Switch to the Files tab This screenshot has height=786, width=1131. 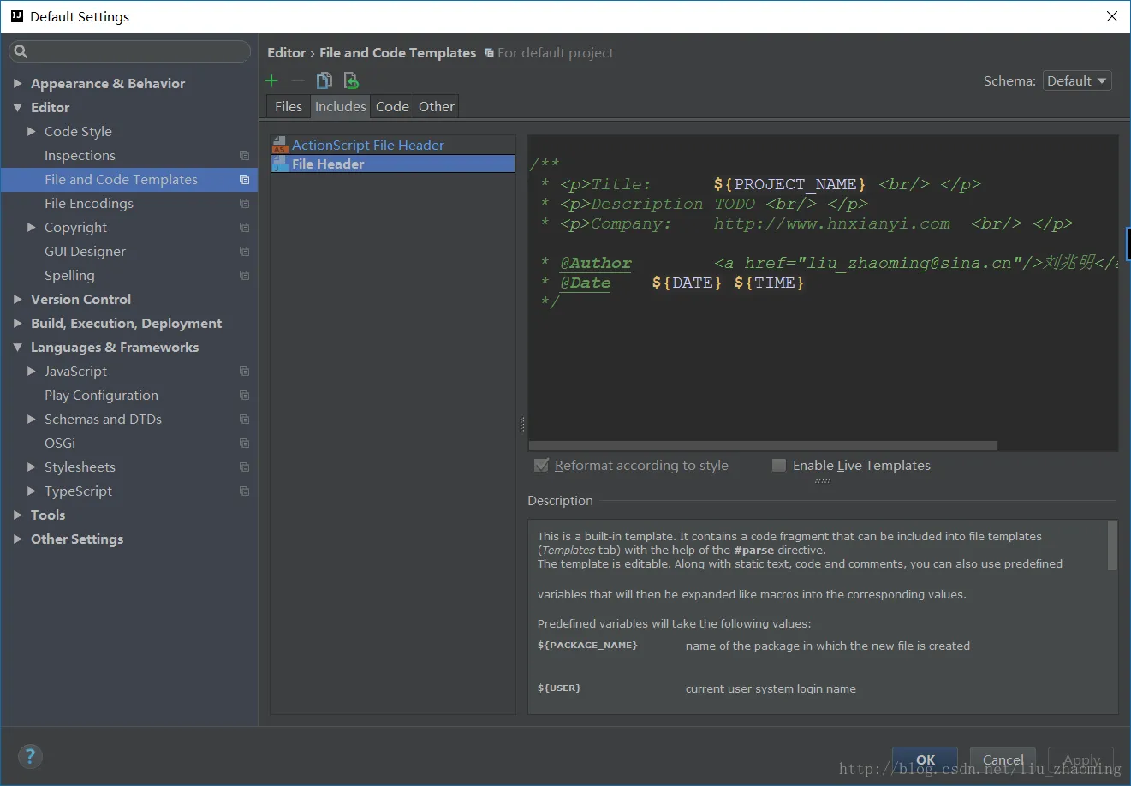click(x=288, y=106)
